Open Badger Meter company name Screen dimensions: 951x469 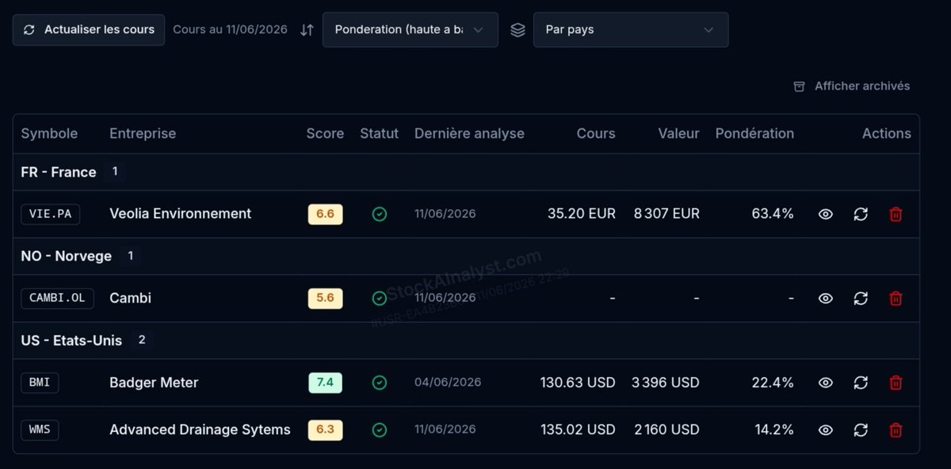click(154, 383)
